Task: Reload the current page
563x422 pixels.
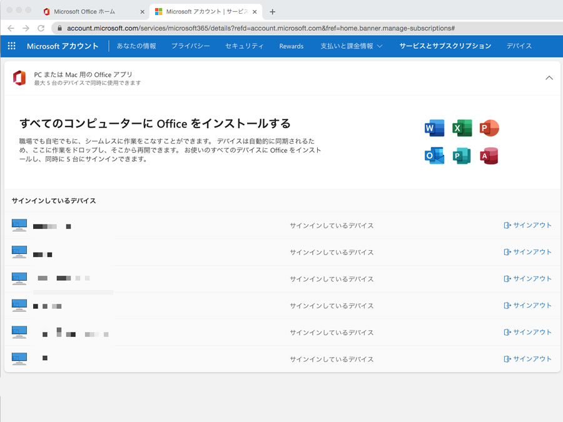Action: click(x=41, y=28)
